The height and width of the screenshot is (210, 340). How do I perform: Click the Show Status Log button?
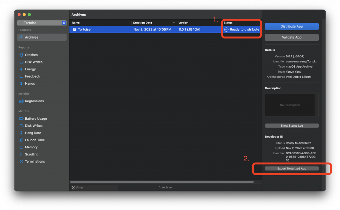click(292, 126)
